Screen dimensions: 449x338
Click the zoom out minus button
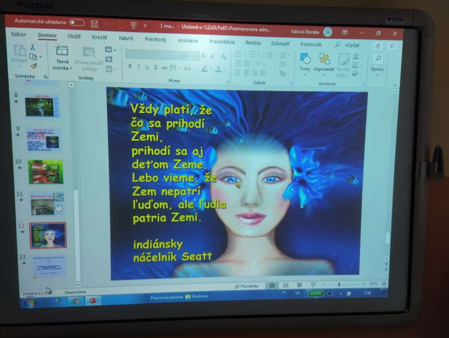324,285
